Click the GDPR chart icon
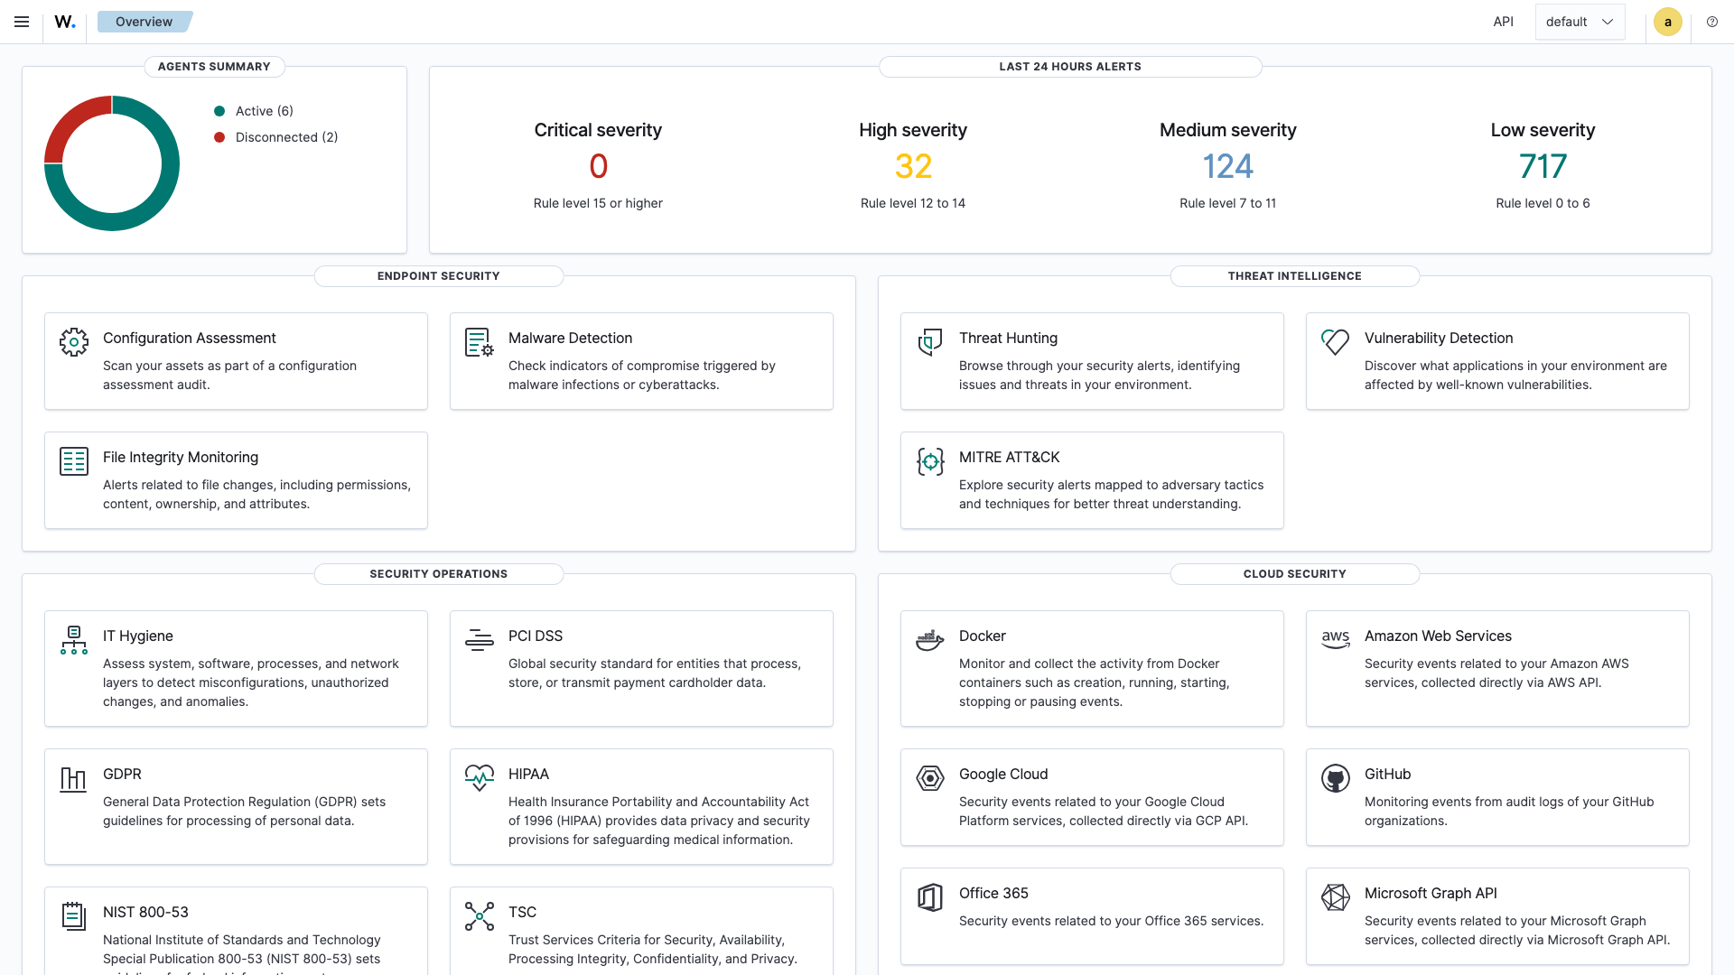Viewport: 1734px width, 975px height. click(x=73, y=778)
